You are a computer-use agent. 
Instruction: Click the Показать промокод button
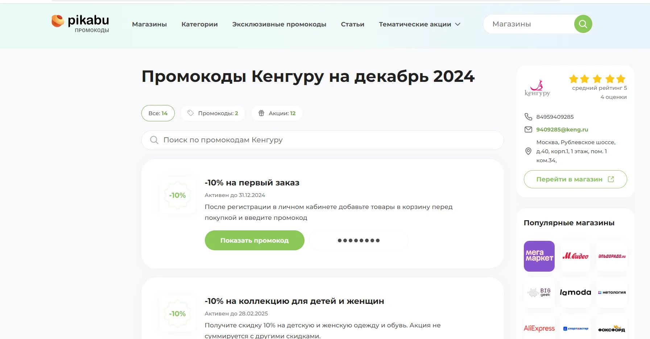pos(254,240)
